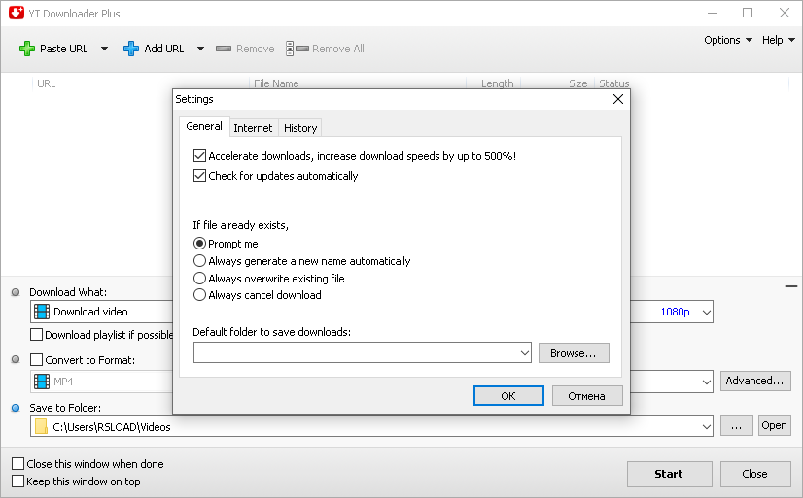Open the History tab
Screen dimensions: 803x498
click(x=300, y=128)
